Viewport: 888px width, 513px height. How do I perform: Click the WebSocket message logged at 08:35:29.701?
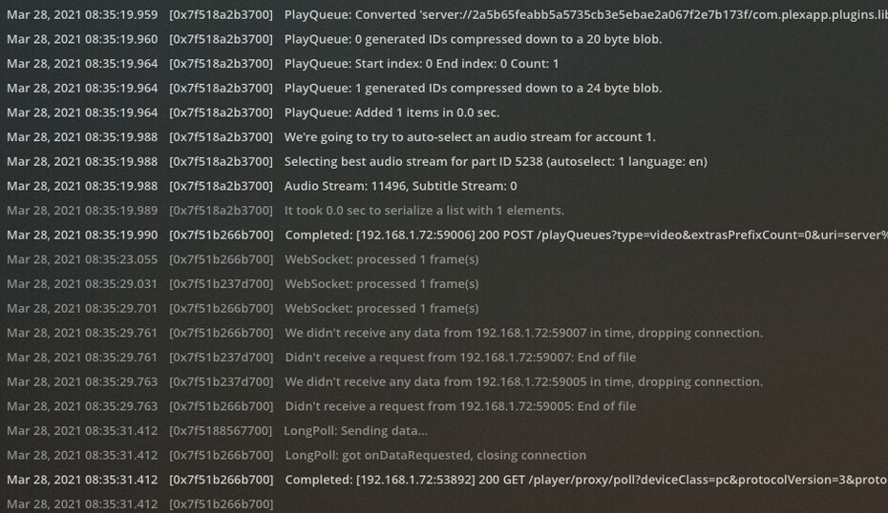381,309
